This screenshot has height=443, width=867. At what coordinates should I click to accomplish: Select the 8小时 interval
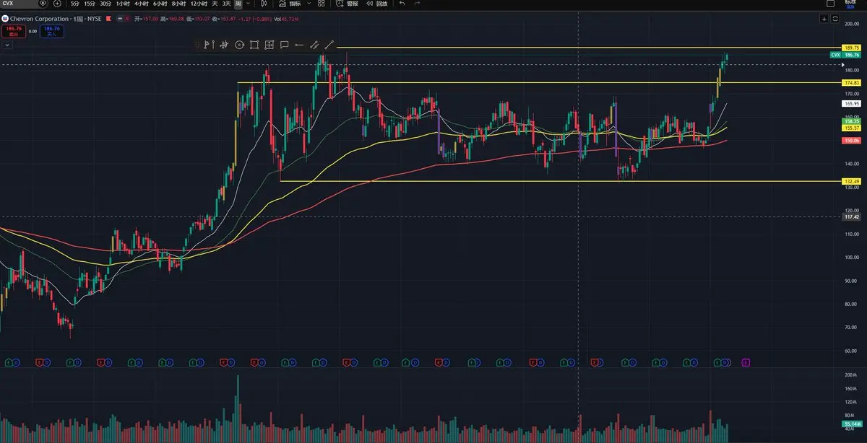tap(178, 4)
